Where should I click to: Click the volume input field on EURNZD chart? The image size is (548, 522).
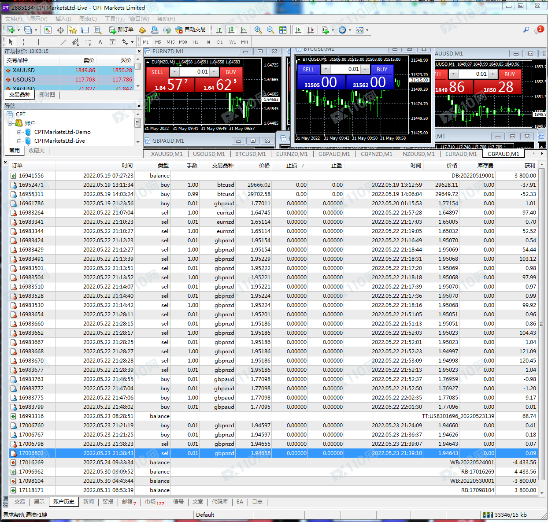pos(194,72)
